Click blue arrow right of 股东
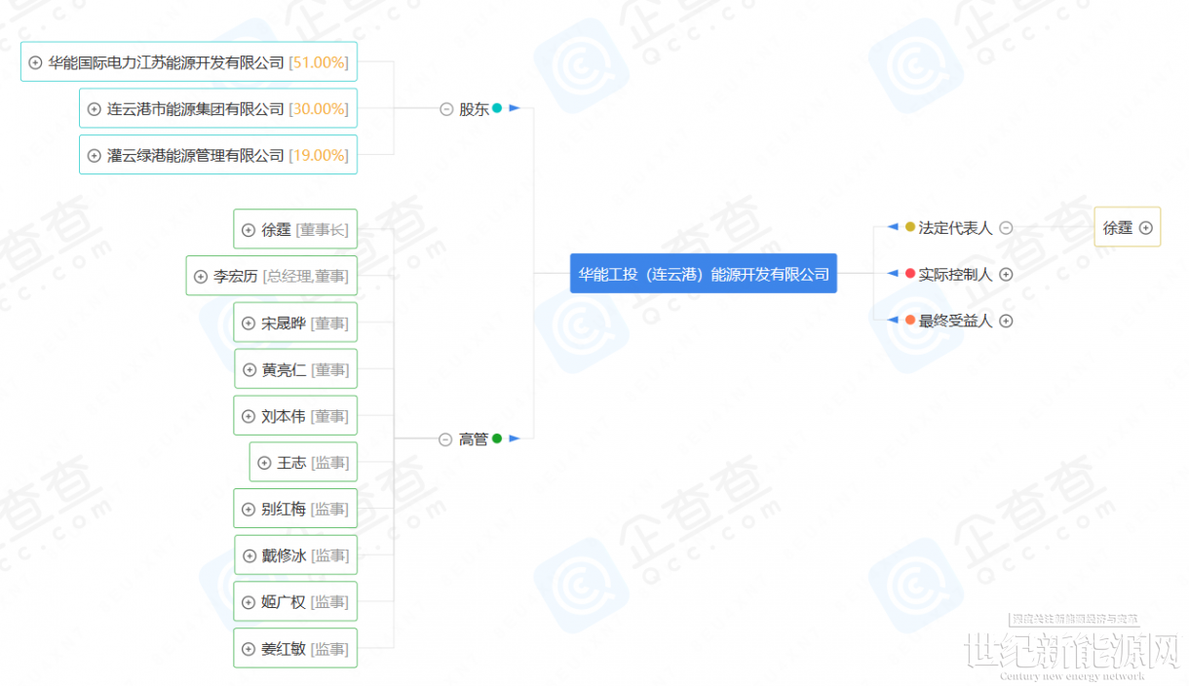The image size is (1189, 686). tap(515, 108)
